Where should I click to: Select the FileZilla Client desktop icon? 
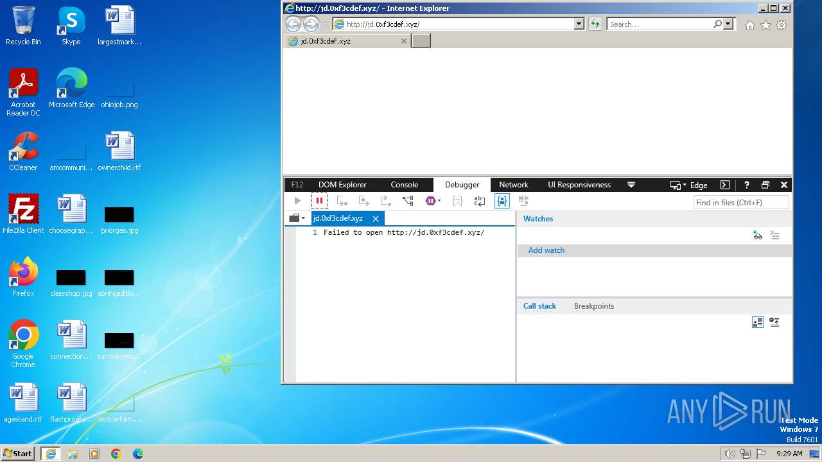click(23, 214)
